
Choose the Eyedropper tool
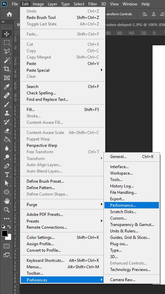point(7,87)
